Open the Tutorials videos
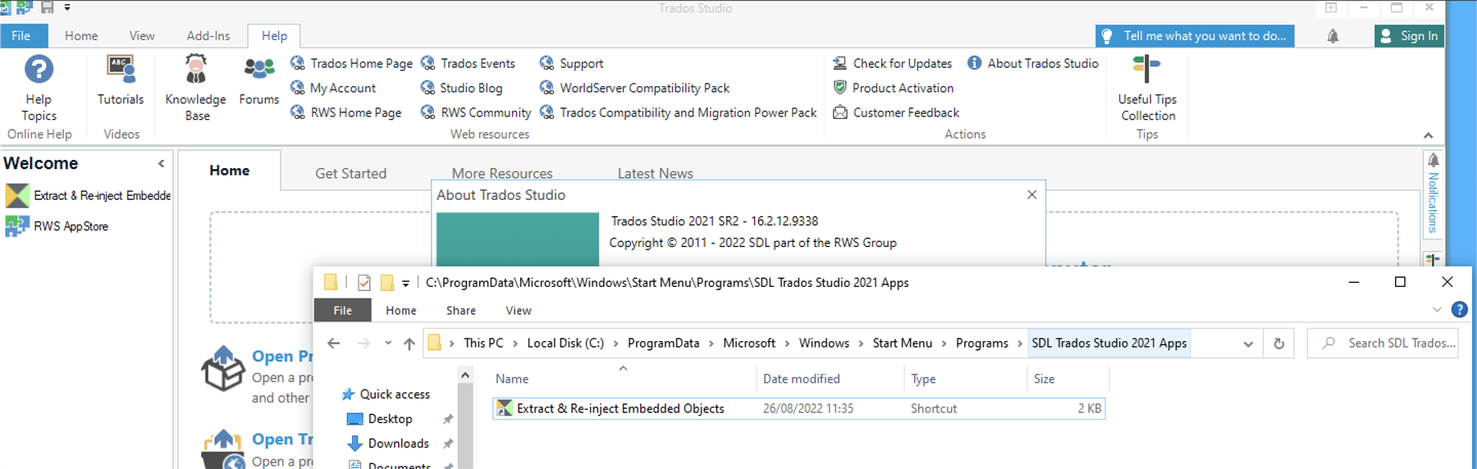Image resolution: width=1477 pixels, height=469 pixels. point(121,81)
